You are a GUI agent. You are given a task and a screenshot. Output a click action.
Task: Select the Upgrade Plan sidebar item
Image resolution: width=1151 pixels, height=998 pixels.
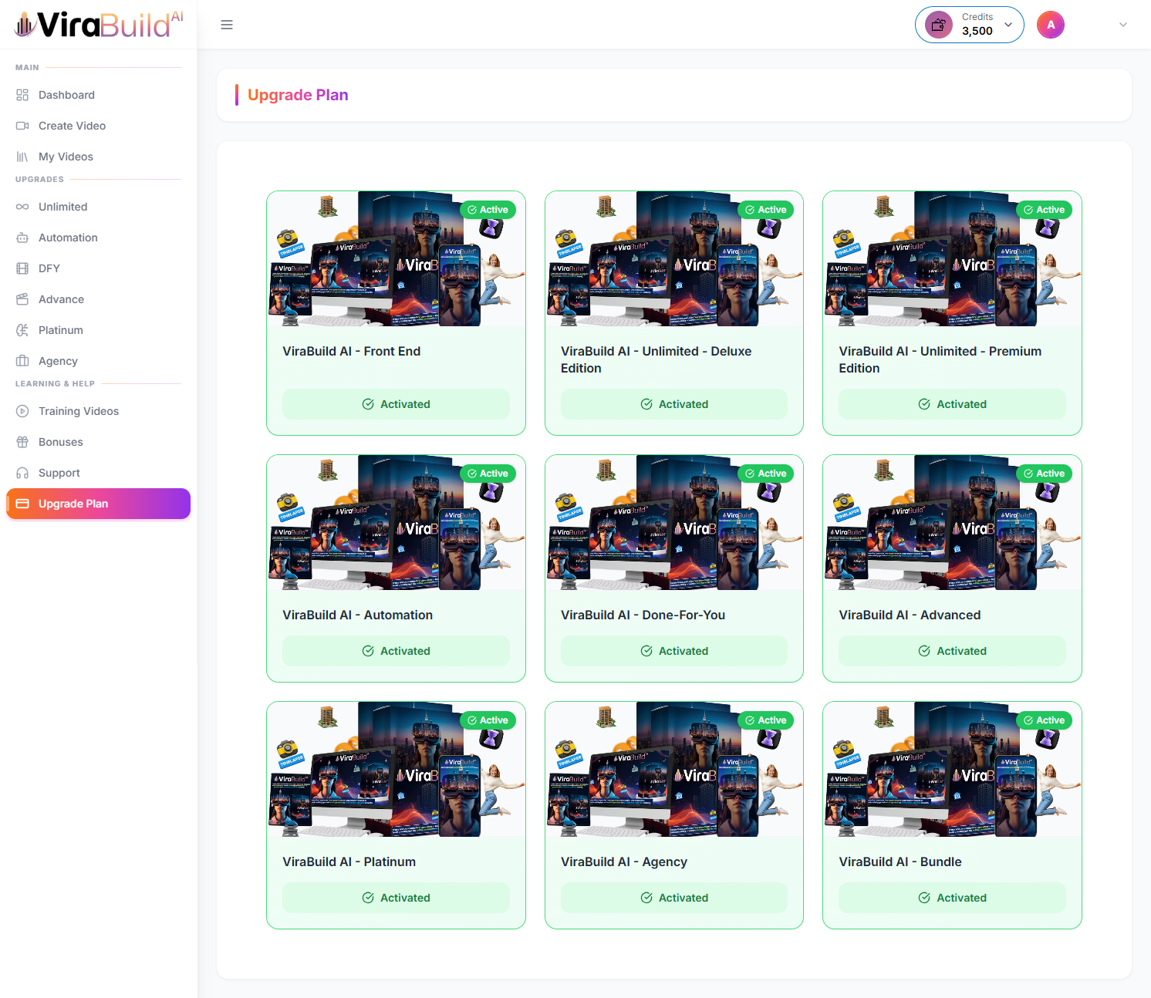click(x=98, y=504)
